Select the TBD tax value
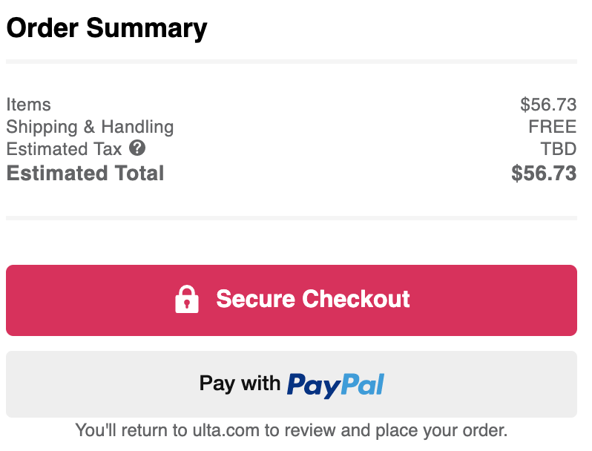Image resolution: width=592 pixels, height=451 pixels. 559,149
